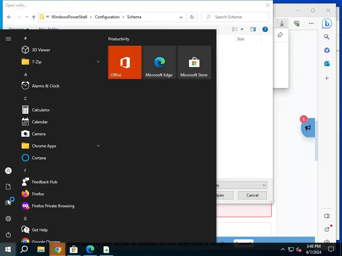Click the announcement megaphone notification button
This screenshot has height=256, width=342.
308,128
